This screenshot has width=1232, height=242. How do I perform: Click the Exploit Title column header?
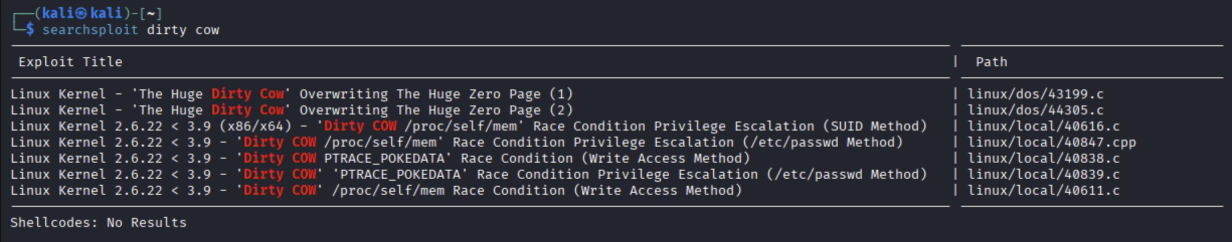click(70, 62)
